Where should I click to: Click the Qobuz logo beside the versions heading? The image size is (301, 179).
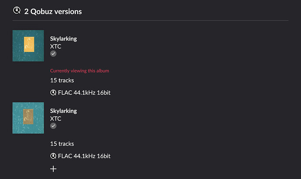coord(17,10)
